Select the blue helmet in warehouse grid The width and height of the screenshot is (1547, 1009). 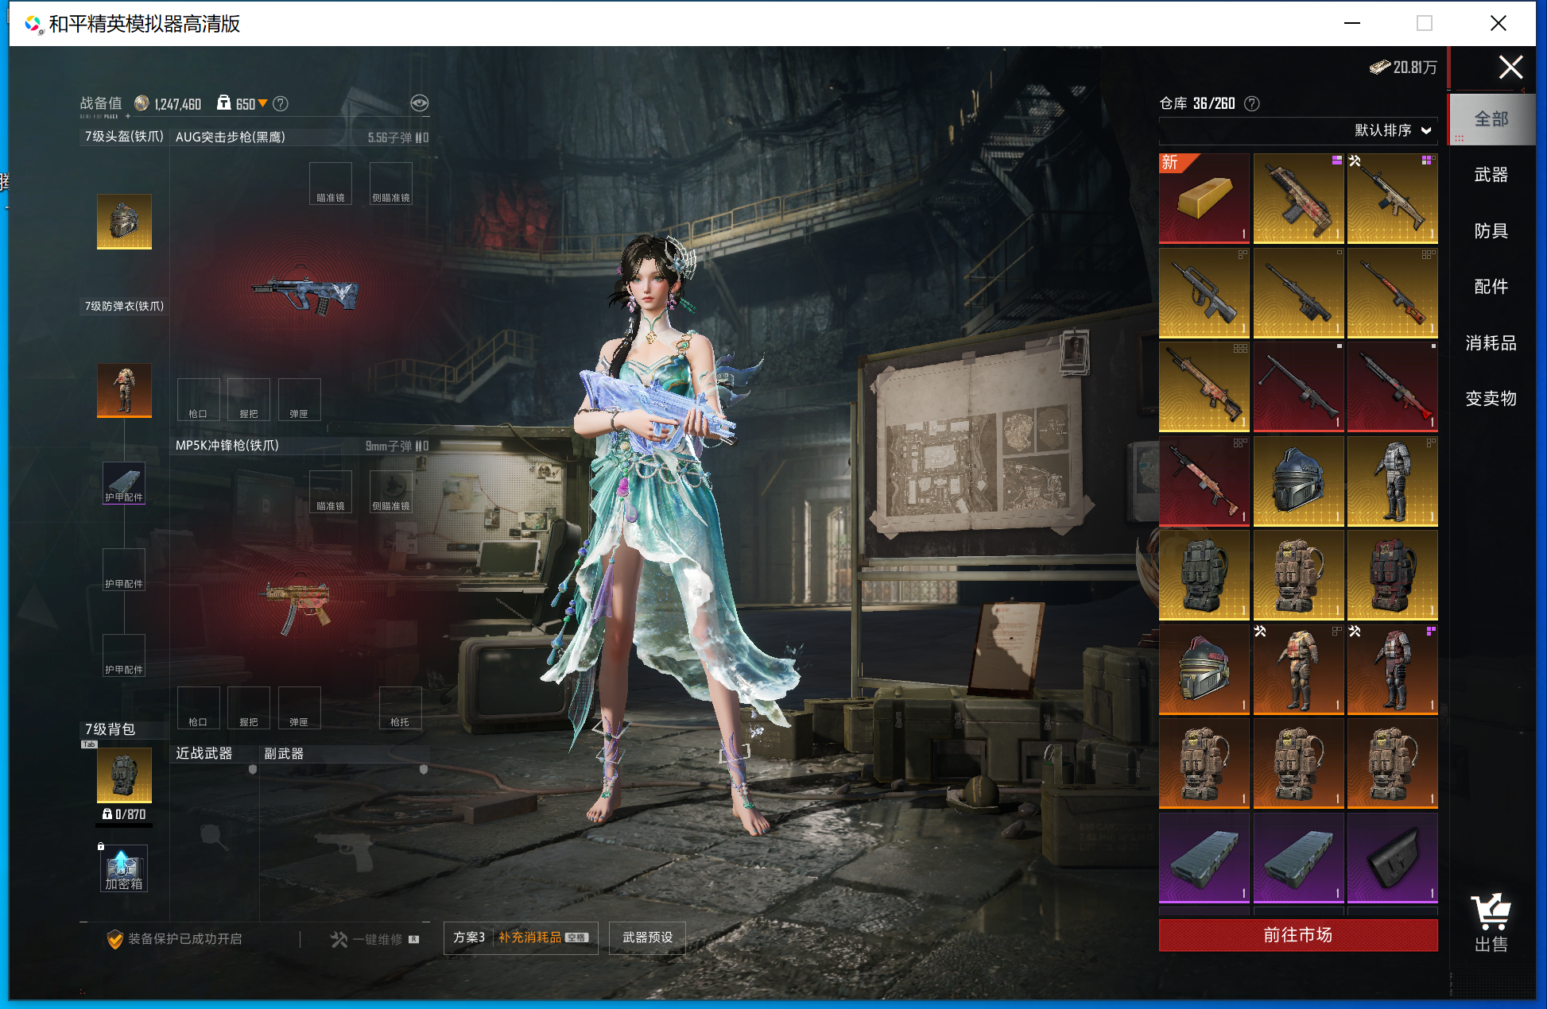[x=1297, y=481]
